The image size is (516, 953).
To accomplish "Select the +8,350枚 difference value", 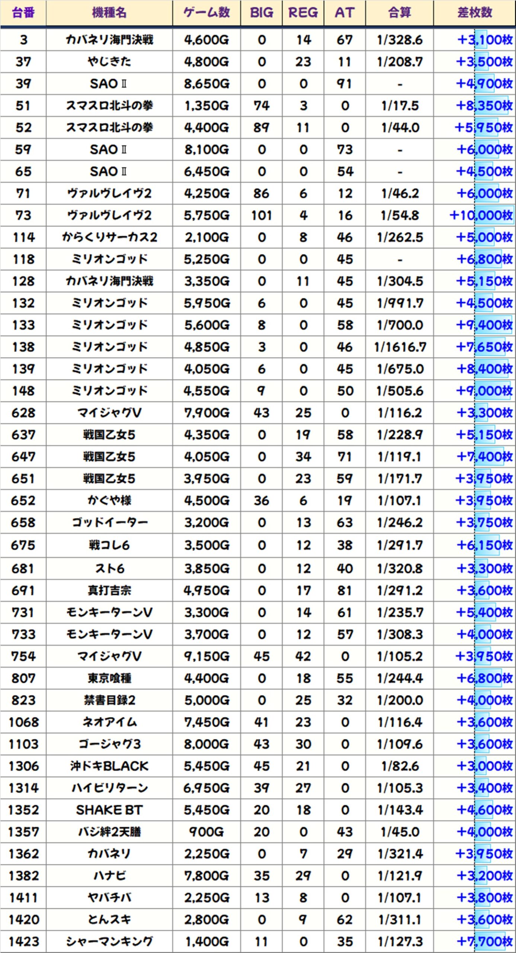I will (x=484, y=105).
